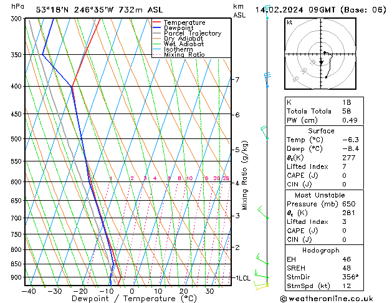Click the '700' pressure level label

click(17, 218)
